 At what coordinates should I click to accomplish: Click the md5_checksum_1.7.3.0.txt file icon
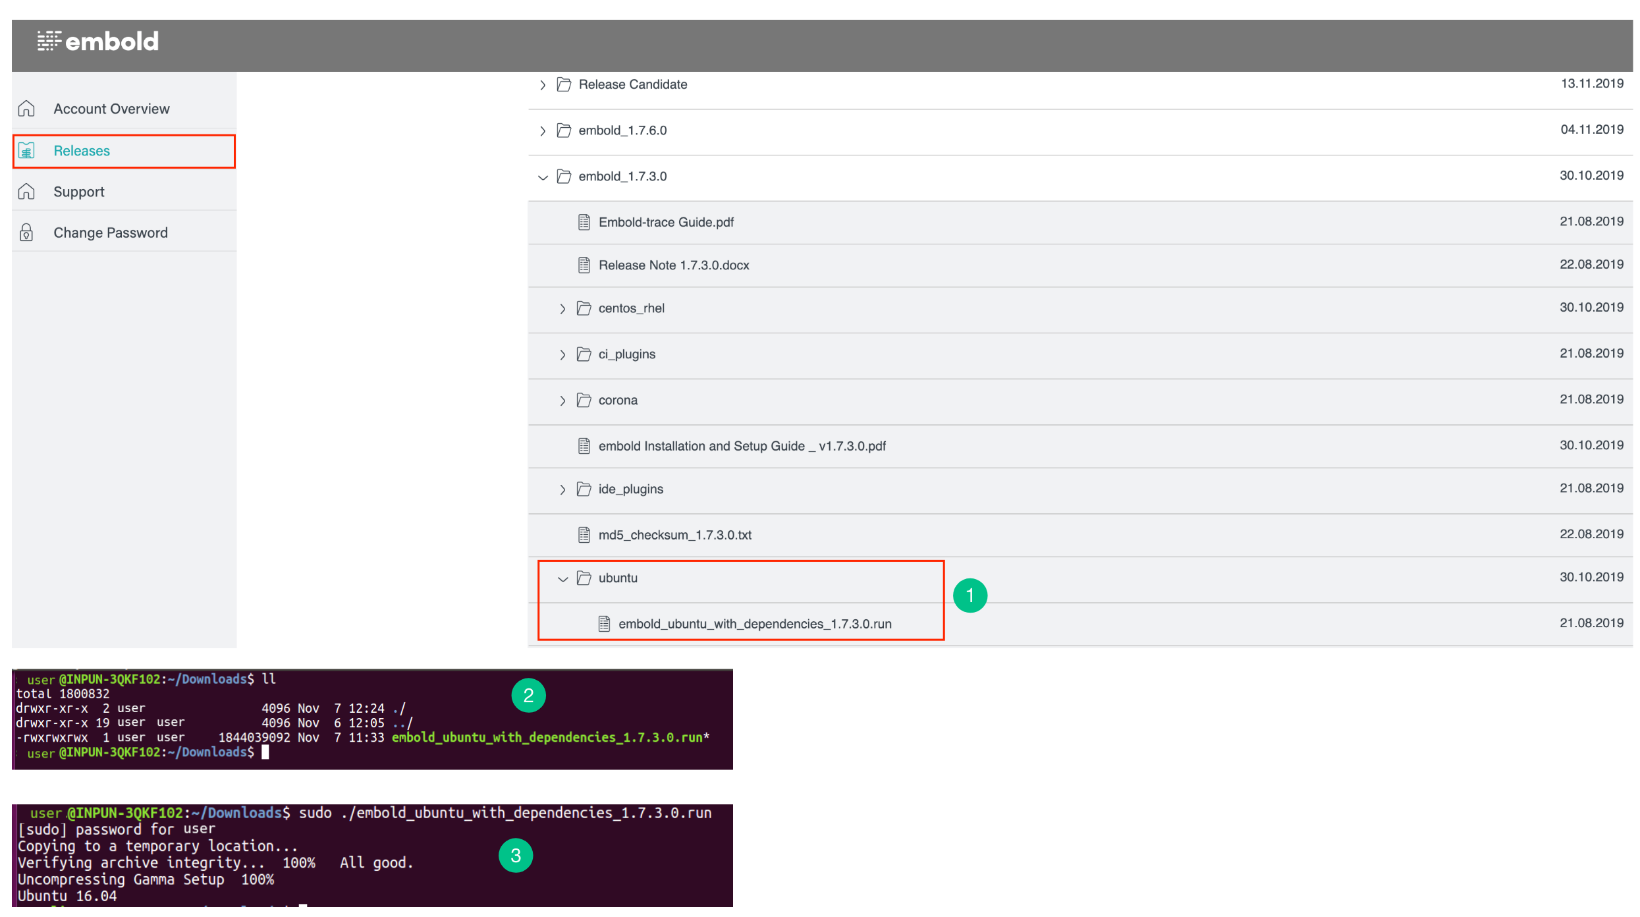click(584, 536)
